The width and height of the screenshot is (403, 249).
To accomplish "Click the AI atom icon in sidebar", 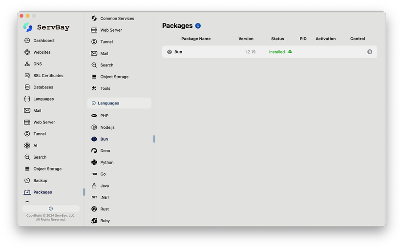I will click(27, 145).
